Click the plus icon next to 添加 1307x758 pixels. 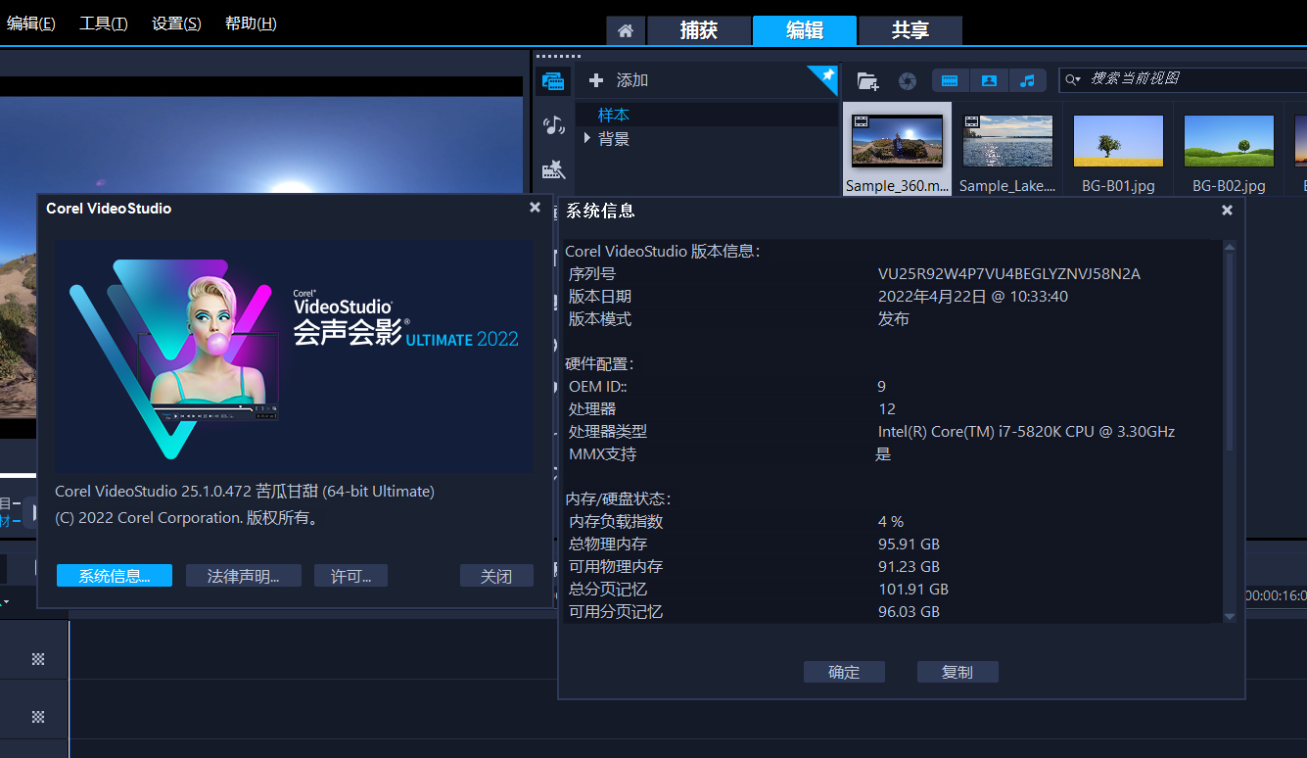pyautogui.click(x=596, y=80)
